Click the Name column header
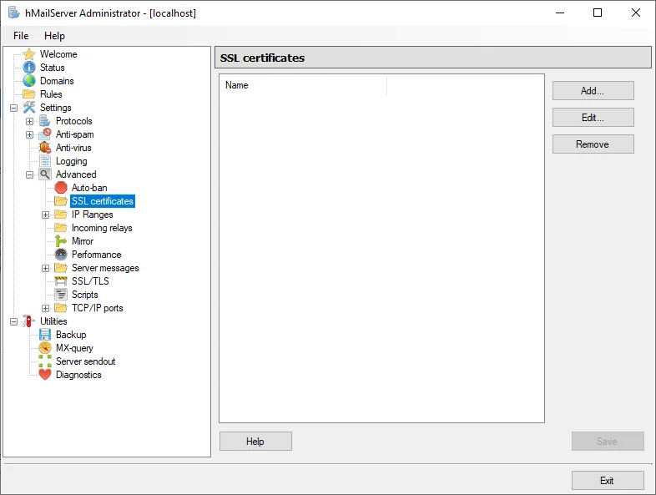 pyautogui.click(x=303, y=85)
